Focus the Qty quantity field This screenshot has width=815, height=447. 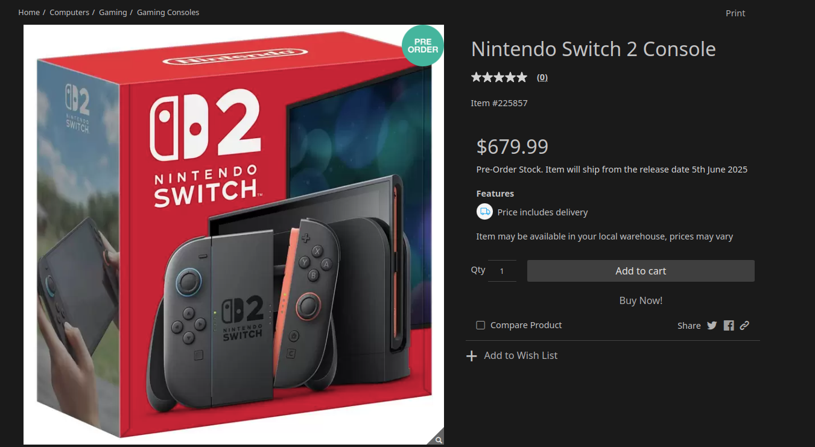[502, 271]
